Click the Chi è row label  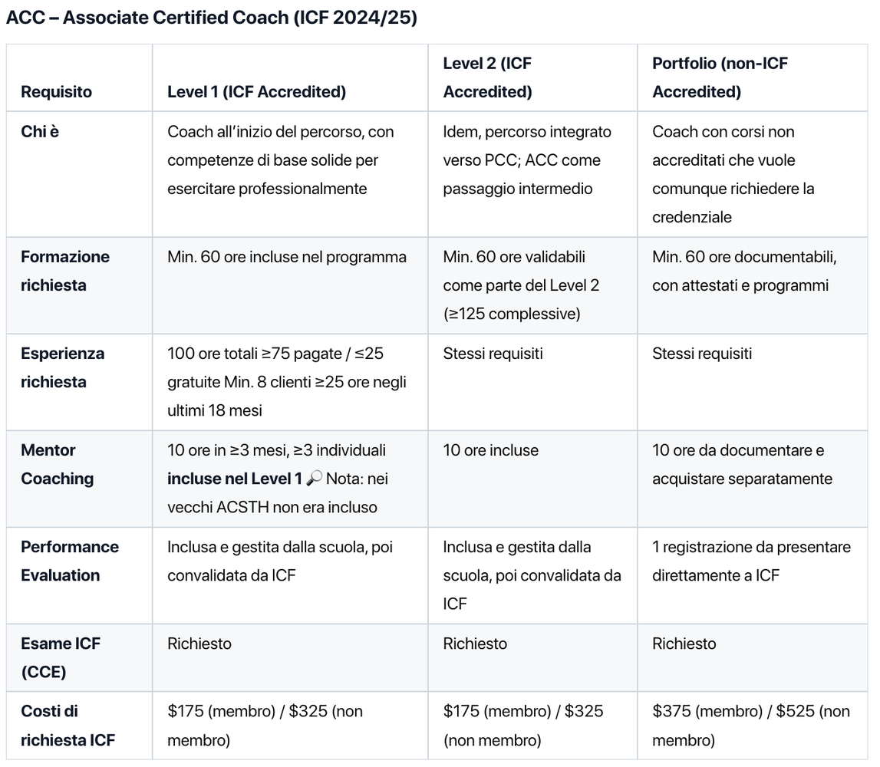click(x=40, y=132)
